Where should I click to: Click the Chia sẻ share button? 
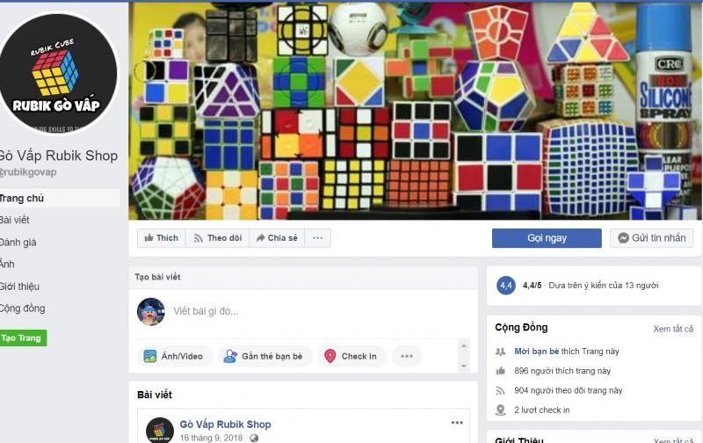tap(277, 238)
